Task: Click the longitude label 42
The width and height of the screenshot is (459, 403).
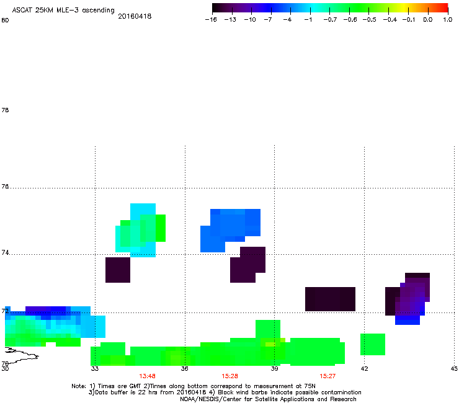Action: [364, 368]
